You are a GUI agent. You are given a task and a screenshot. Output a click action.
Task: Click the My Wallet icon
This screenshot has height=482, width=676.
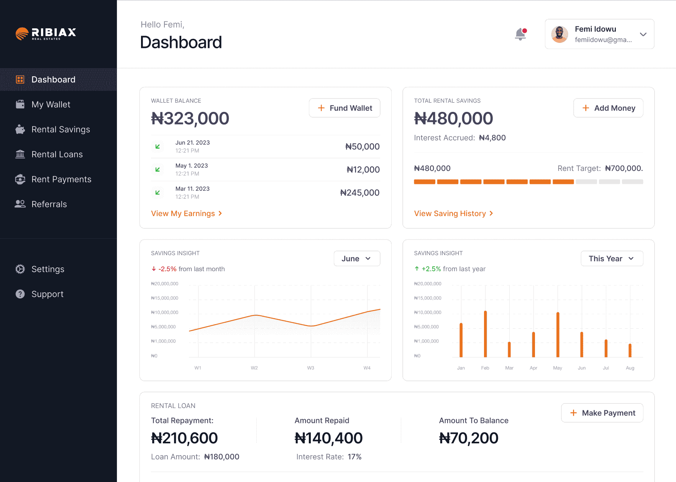pos(20,104)
